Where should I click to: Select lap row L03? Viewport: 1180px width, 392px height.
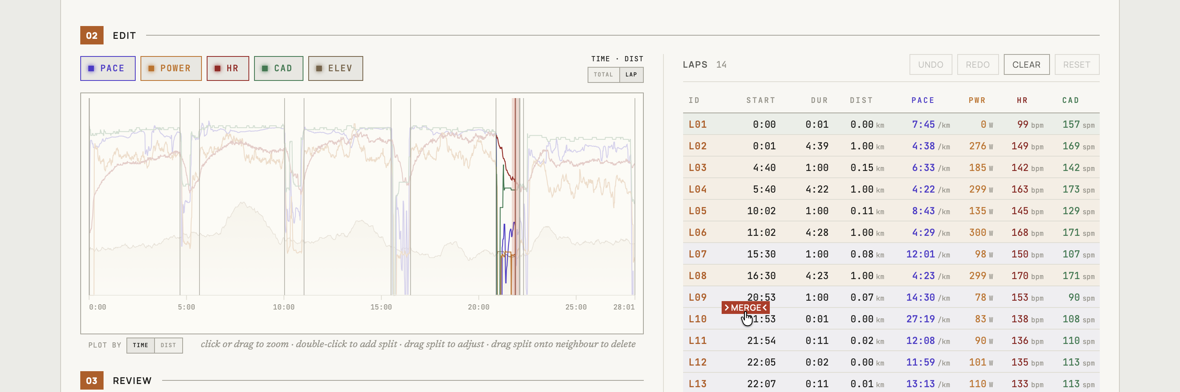tap(891, 168)
